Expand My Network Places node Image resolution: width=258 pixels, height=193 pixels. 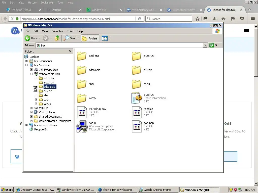tap(26, 125)
